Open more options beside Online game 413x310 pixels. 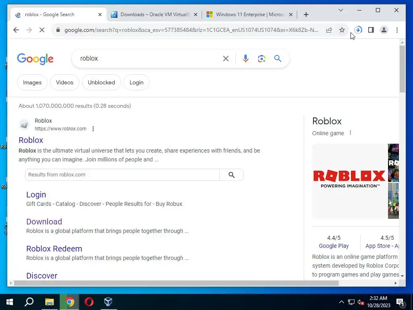click(350, 132)
